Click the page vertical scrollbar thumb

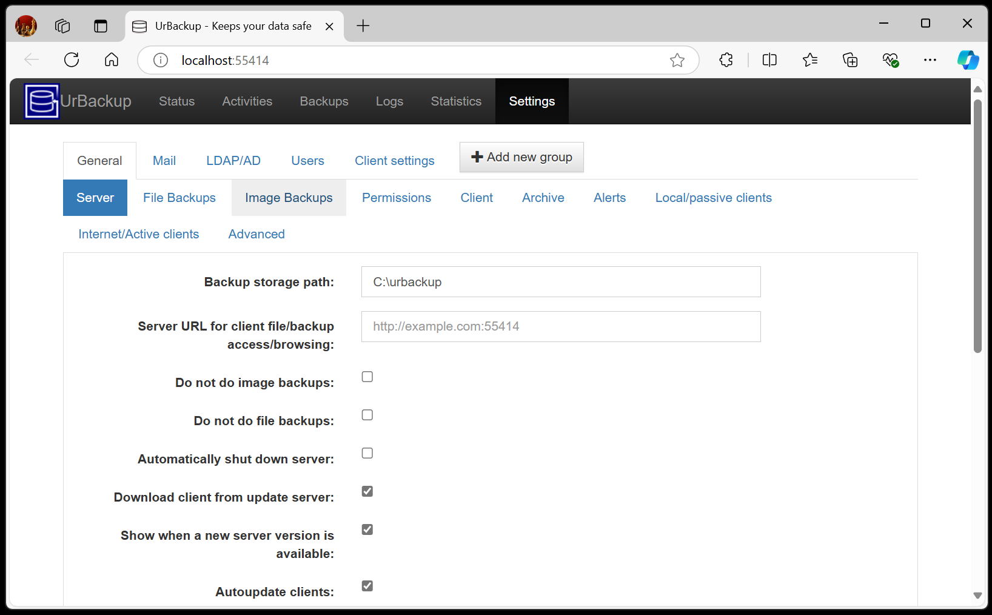[x=977, y=224]
